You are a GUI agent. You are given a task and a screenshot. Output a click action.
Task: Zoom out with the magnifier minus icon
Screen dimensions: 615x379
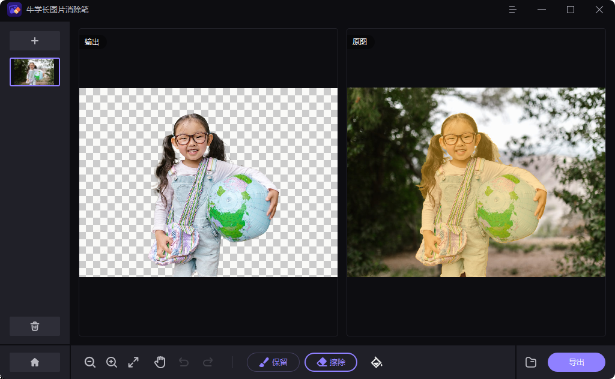[x=90, y=362]
